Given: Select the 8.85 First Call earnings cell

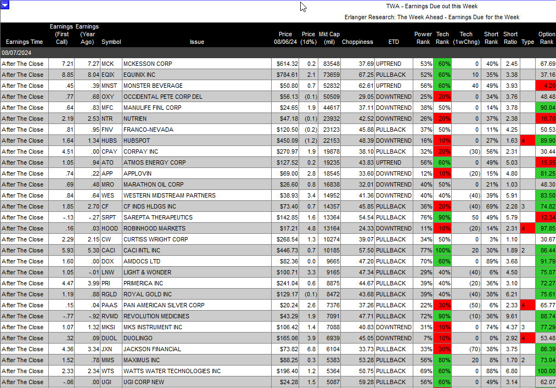Looking at the screenshot, I should pos(61,75).
